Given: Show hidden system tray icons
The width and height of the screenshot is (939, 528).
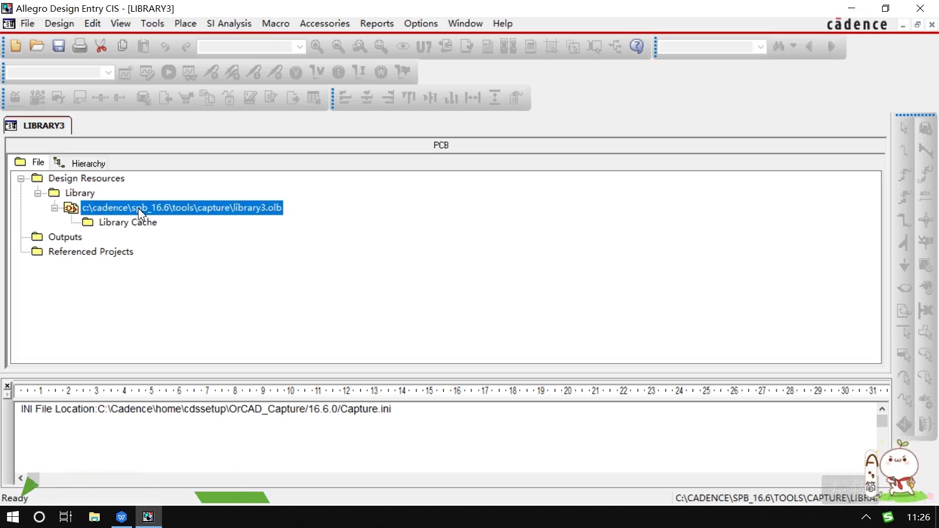Looking at the screenshot, I should coord(866,517).
